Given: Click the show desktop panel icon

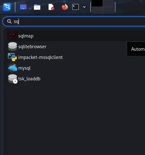Looking at the screenshot, I should click(23, 7).
